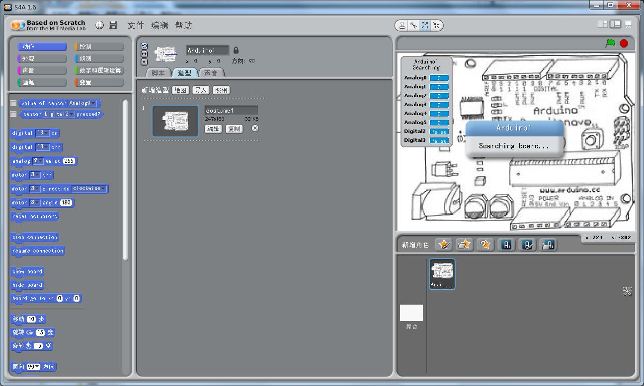Click the sprite lock icon next to name
644x386 pixels.
[236, 50]
